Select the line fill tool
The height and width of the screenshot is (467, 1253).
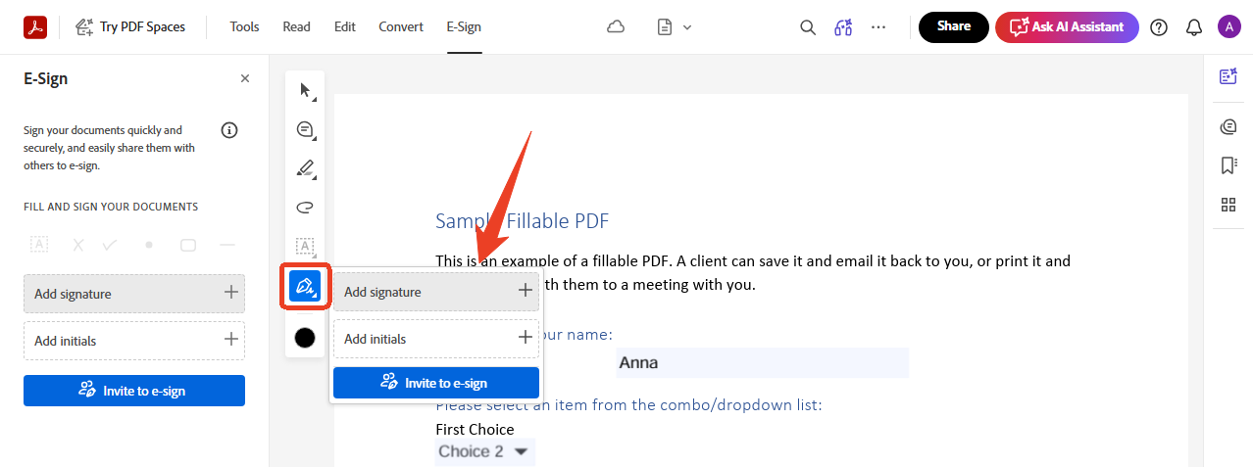(227, 244)
